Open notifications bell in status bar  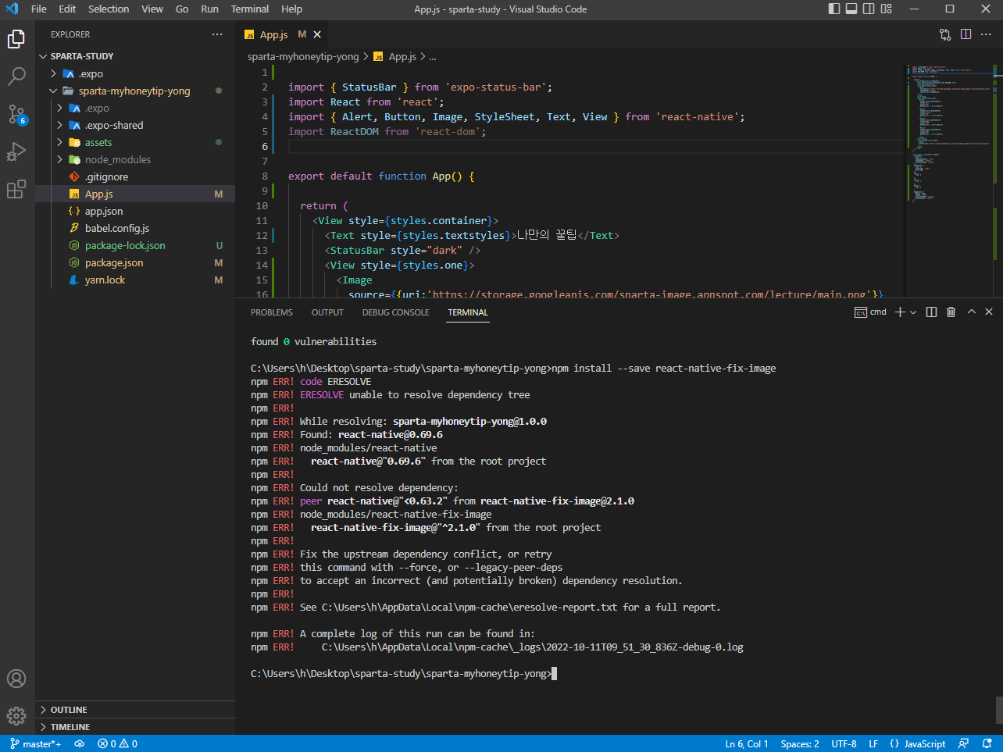(x=987, y=744)
